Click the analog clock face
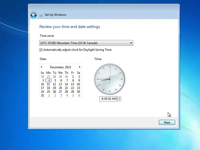The image size is (200, 150). [x=109, y=79]
